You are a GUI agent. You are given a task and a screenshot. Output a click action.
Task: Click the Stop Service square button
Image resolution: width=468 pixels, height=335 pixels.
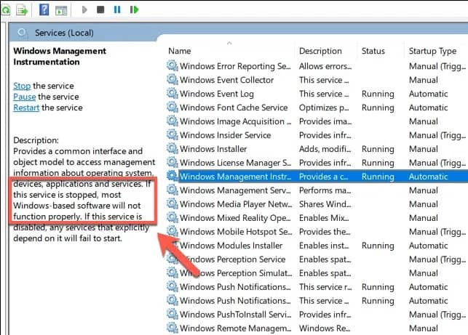click(100, 10)
